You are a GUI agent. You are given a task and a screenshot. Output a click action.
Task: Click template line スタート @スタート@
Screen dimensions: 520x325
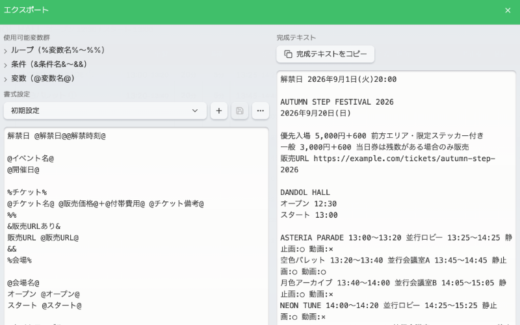point(44,305)
